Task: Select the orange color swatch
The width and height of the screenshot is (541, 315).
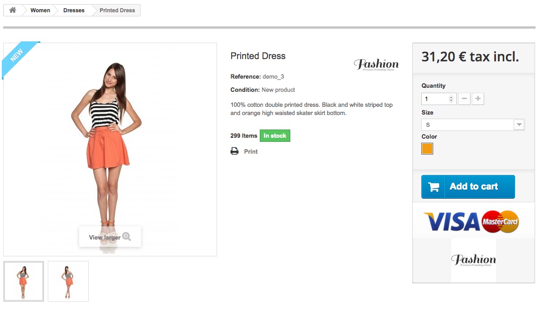Action: pos(427,149)
